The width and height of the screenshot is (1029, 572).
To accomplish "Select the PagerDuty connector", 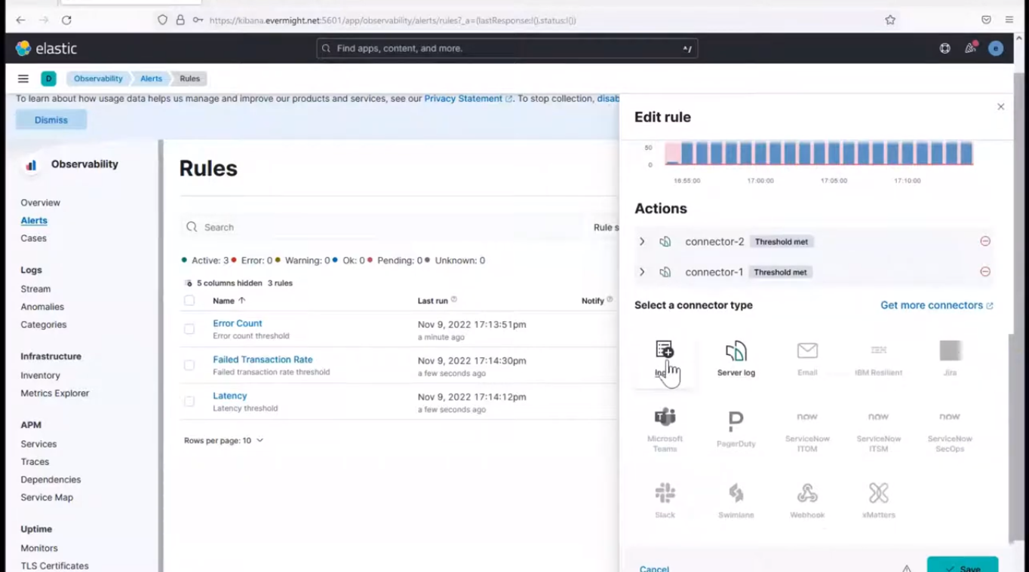I will 736,430.
